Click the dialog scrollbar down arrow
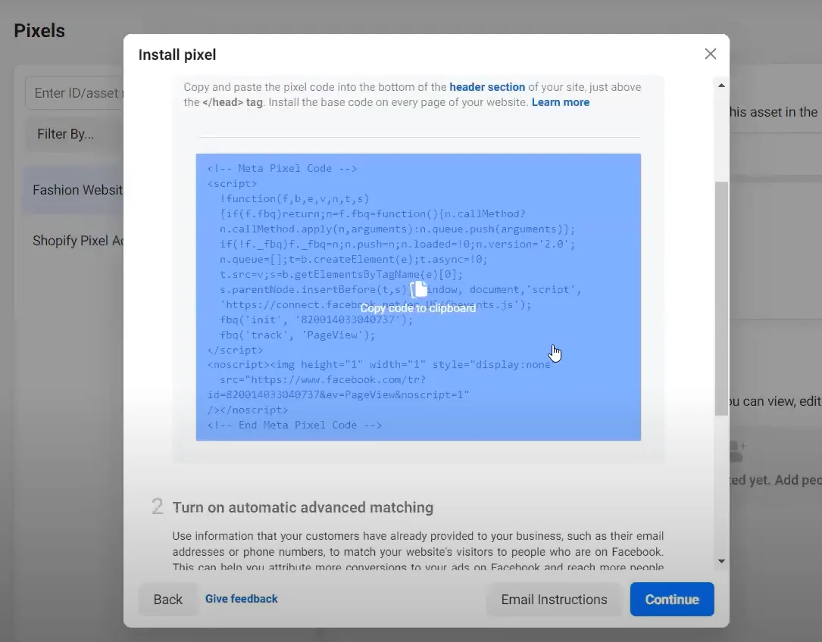 point(721,561)
